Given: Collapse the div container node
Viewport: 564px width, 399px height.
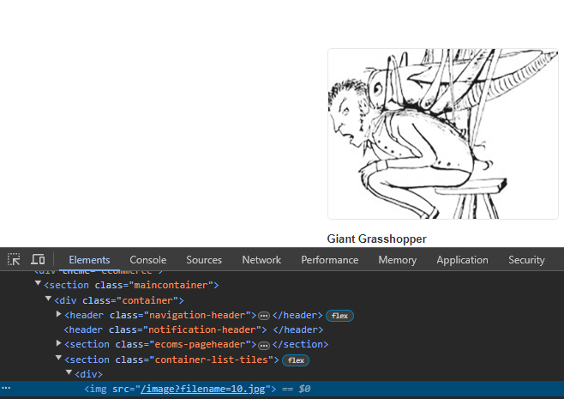Looking at the screenshot, I should pyautogui.click(x=48, y=299).
